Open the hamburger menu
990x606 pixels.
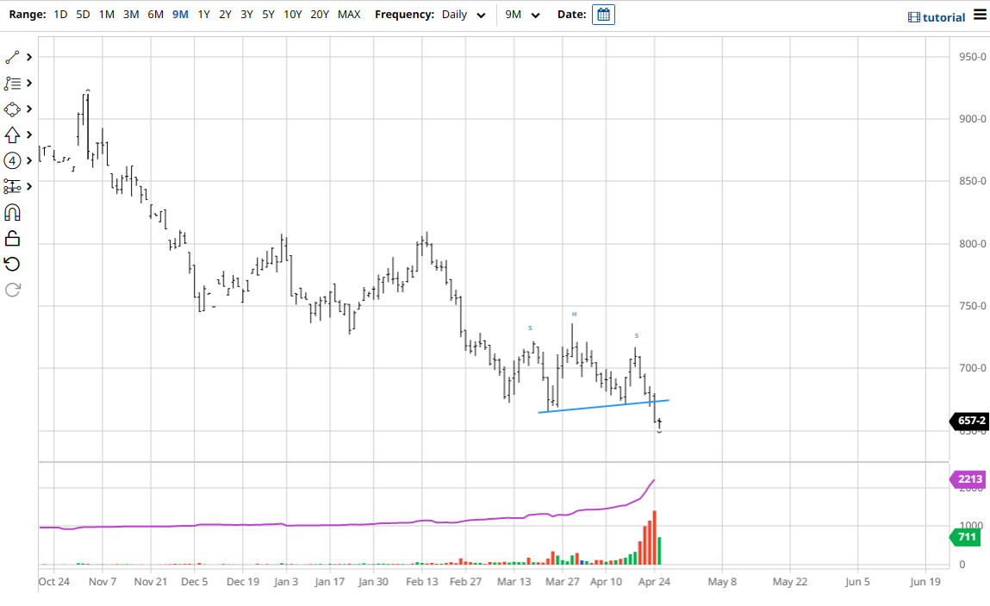tap(980, 15)
